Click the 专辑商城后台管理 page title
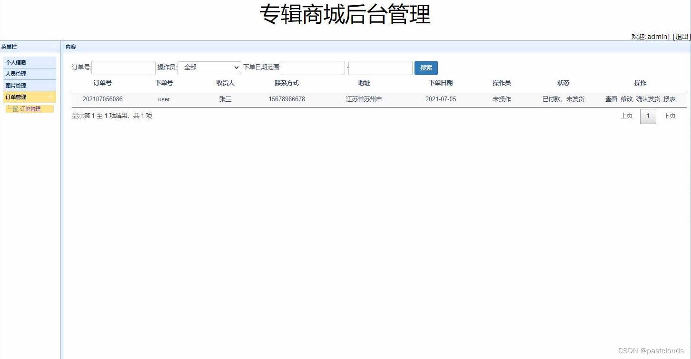The width and height of the screenshot is (691, 359). 345,14
